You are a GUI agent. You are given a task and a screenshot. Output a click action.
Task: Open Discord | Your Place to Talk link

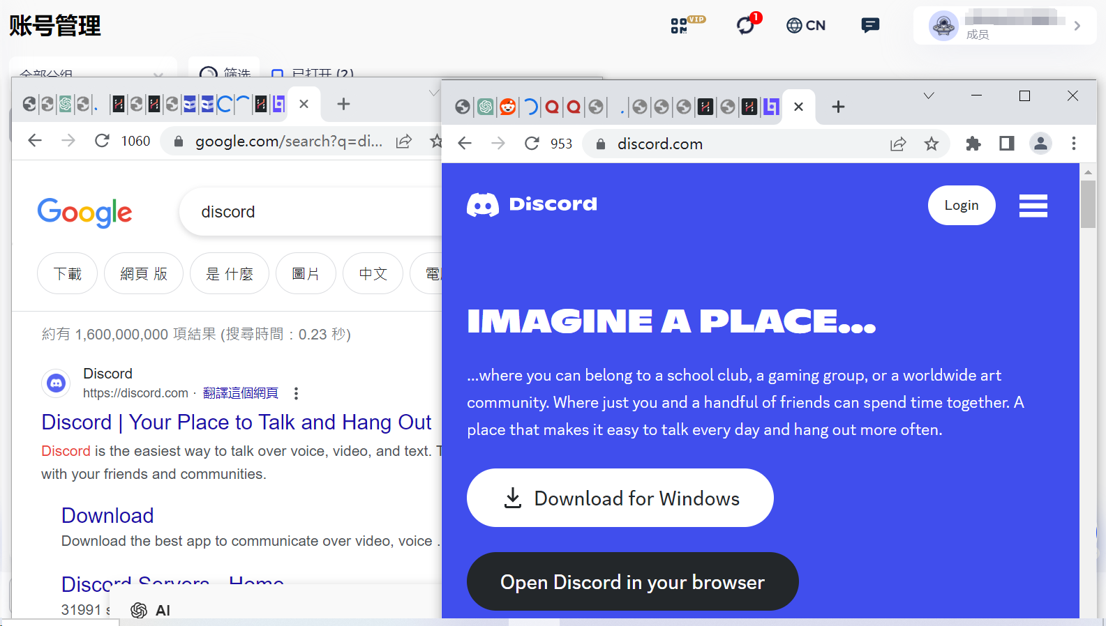[237, 422]
